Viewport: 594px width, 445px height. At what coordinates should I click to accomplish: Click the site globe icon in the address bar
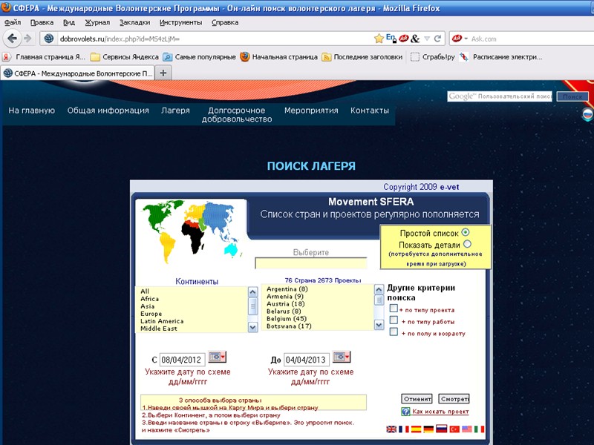click(48, 39)
